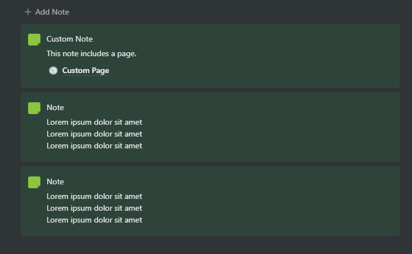Click first Lorem ipsum line in bottom note

(x=94, y=196)
